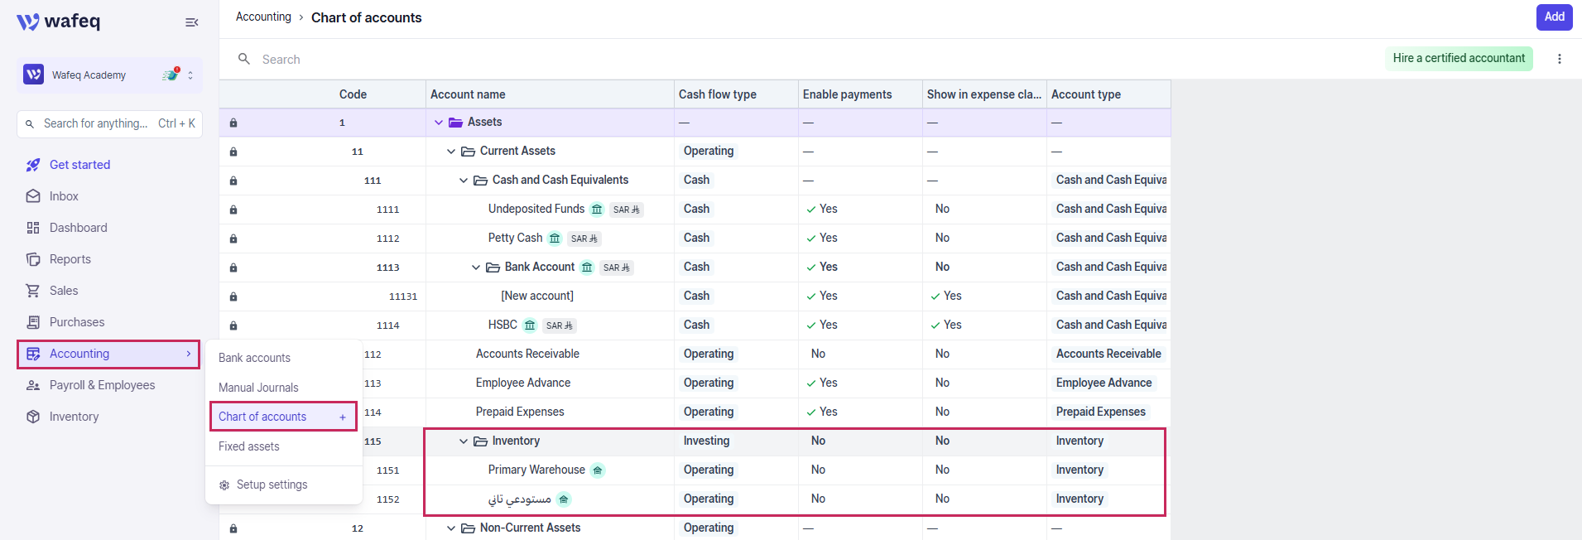Open Reports in the sidebar

pos(70,259)
